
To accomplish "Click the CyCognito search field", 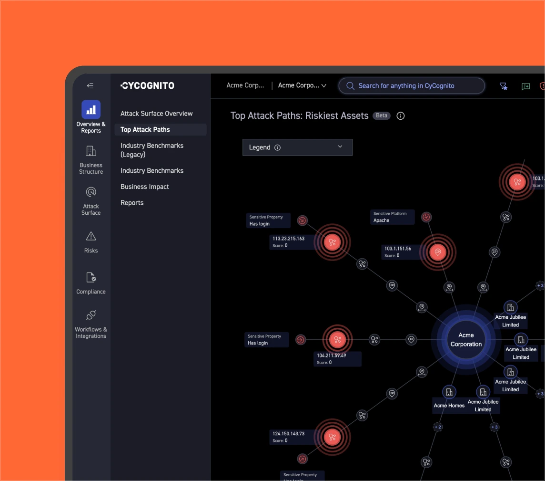I will click(x=412, y=86).
